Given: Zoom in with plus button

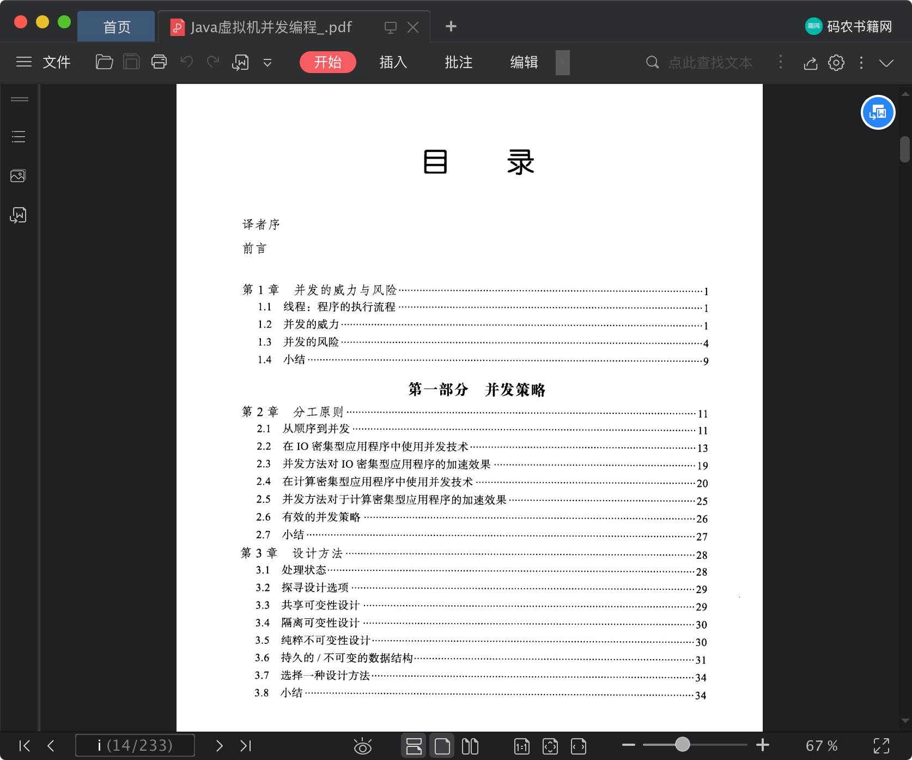Looking at the screenshot, I should point(763,745).
